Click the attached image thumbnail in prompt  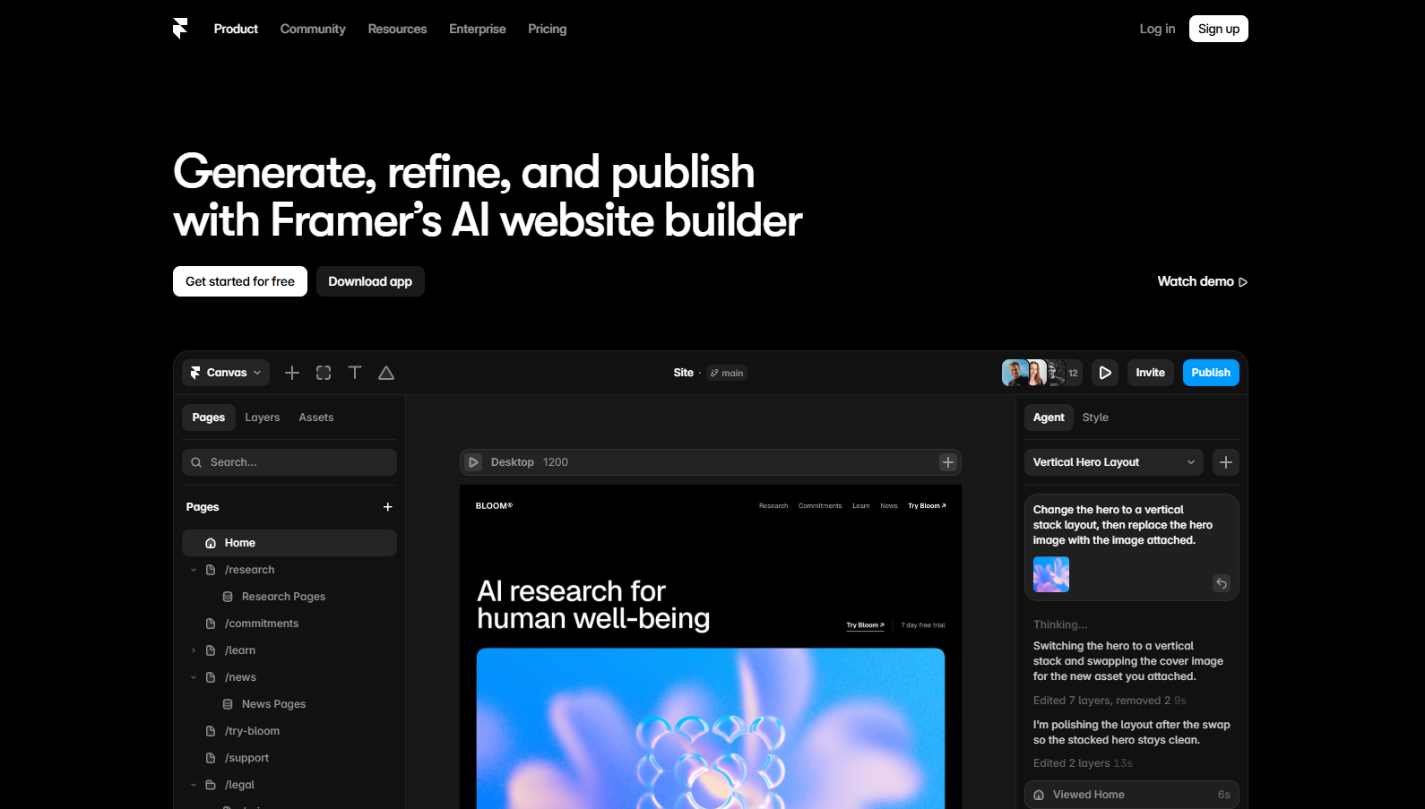[1051, 574]
